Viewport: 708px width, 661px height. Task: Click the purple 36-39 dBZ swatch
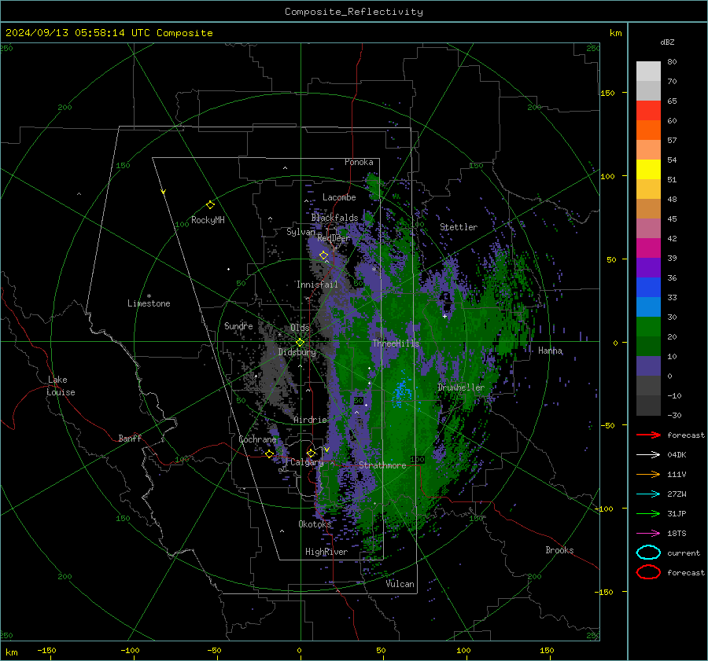[648, 267]
